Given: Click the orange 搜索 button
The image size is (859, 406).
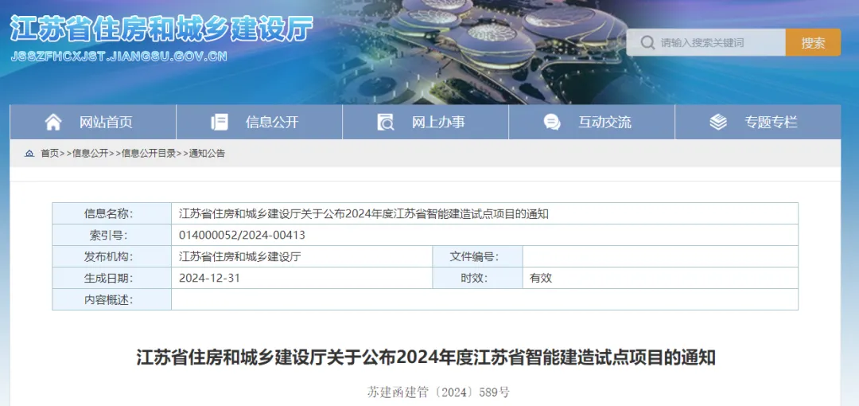Looking at the screenshot, I should pyautogui.click(x=813, y=42).
